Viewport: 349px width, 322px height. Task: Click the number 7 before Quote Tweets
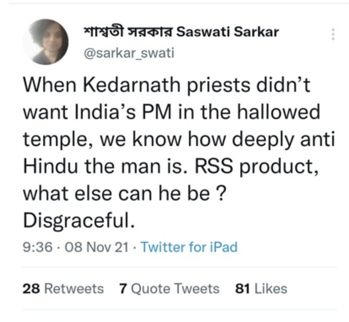pyautogui.click(x=123, y=289)
